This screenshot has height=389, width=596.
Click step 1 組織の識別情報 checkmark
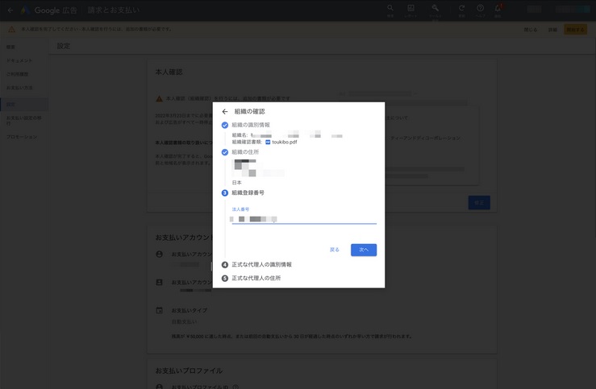(x=225, y=126)
